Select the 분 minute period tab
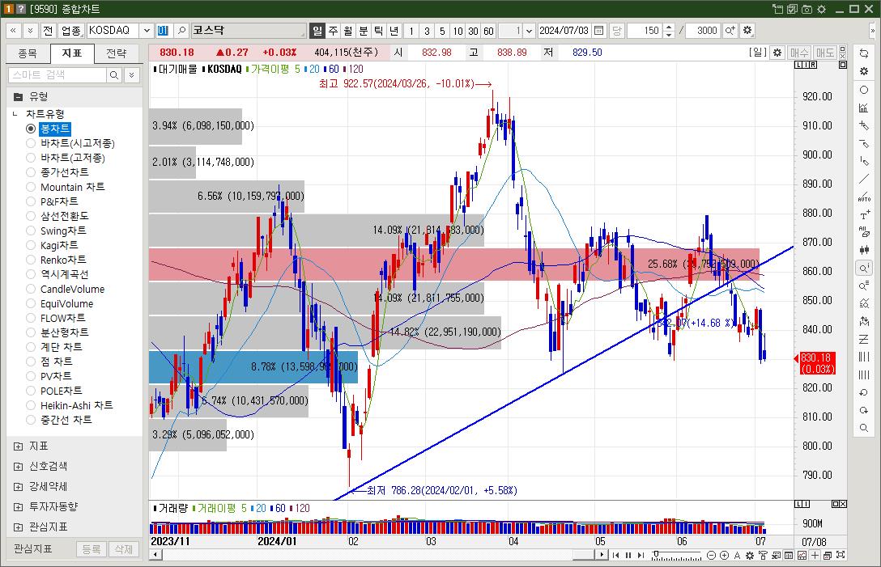The image size is (881, 567). (364, 30)
